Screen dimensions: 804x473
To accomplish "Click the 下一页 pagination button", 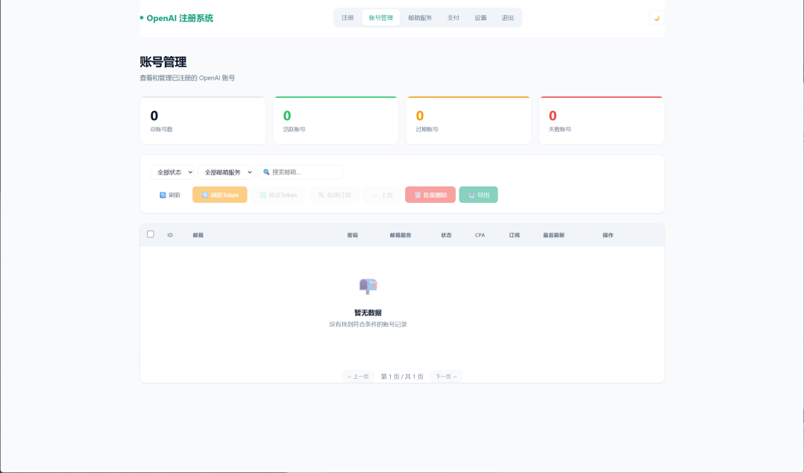I will point(445,377).
